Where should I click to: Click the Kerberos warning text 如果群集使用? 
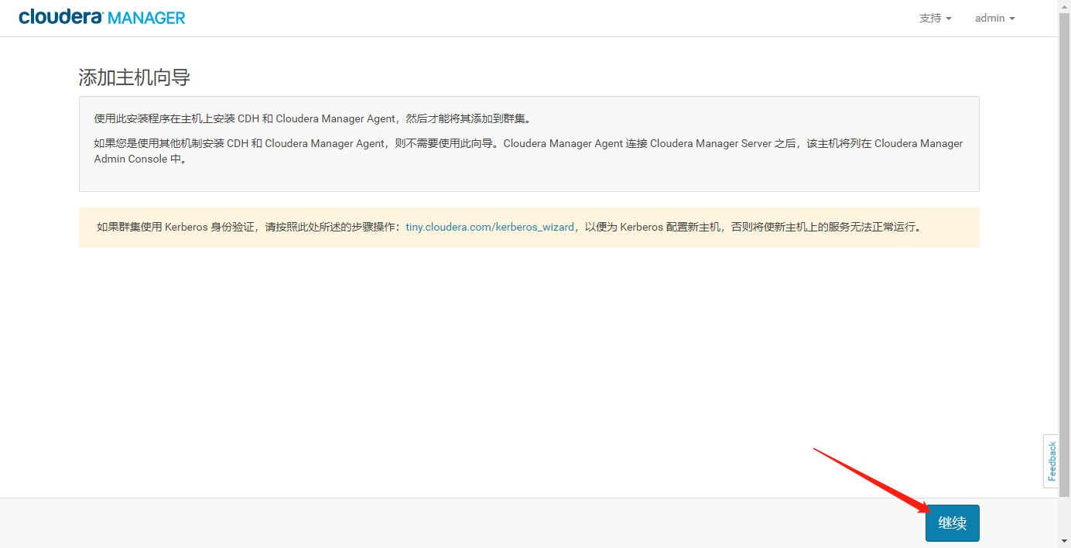tap(511, 228)
